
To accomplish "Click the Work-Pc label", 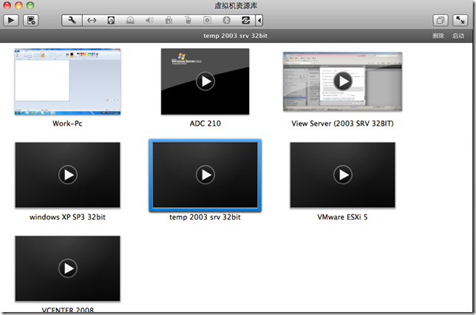I will click(x=67, y=123).
